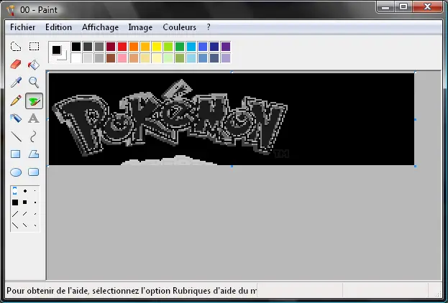Minimize the Paint window
The image size is (448, 303).
pos(385,6)
